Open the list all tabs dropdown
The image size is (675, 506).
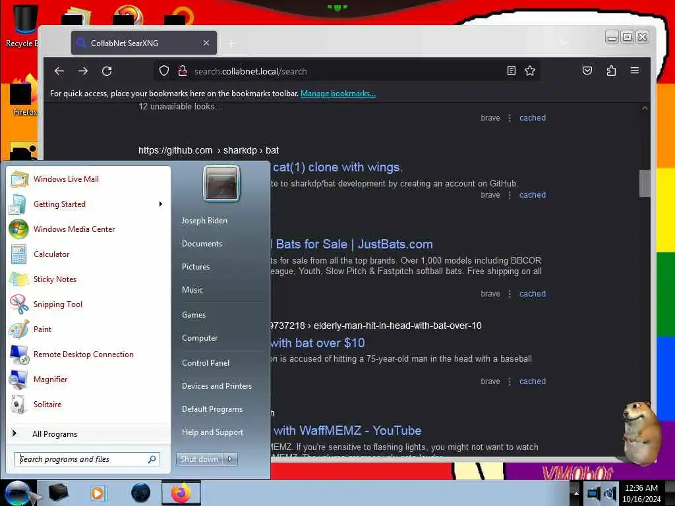click(564, 43)
